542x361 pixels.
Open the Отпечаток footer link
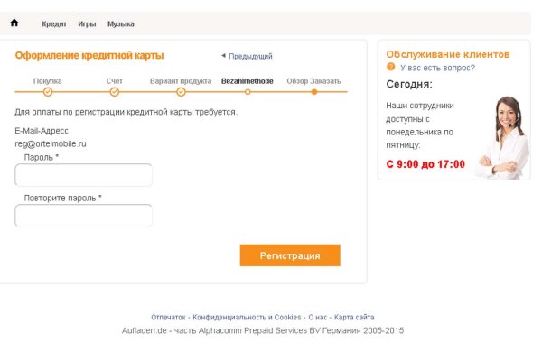tap(169, 318)
